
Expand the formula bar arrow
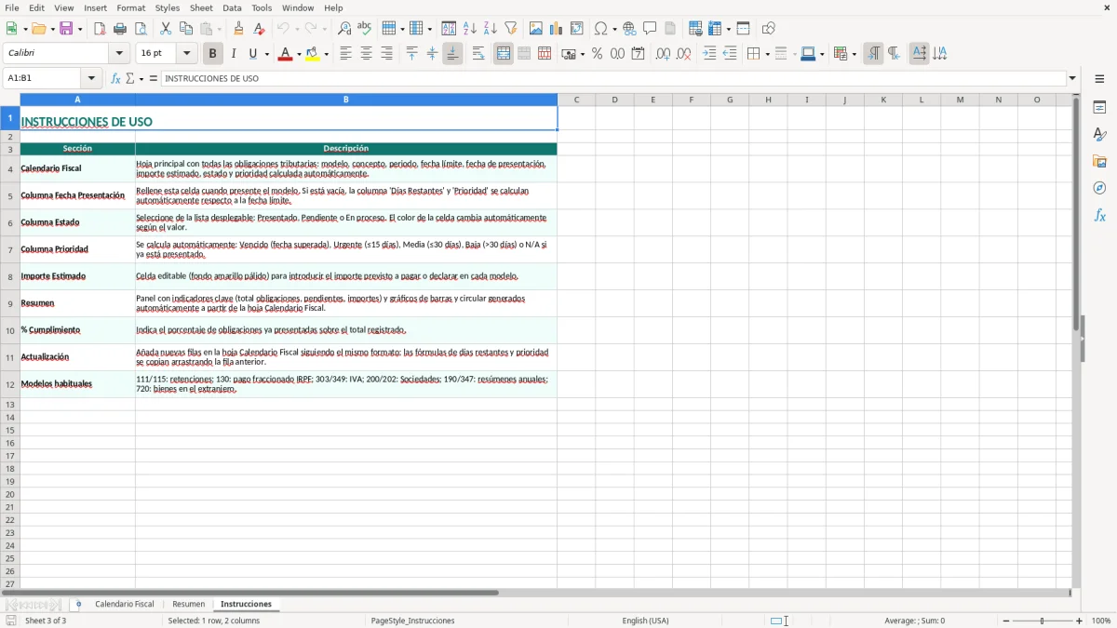pos(1072,79)
